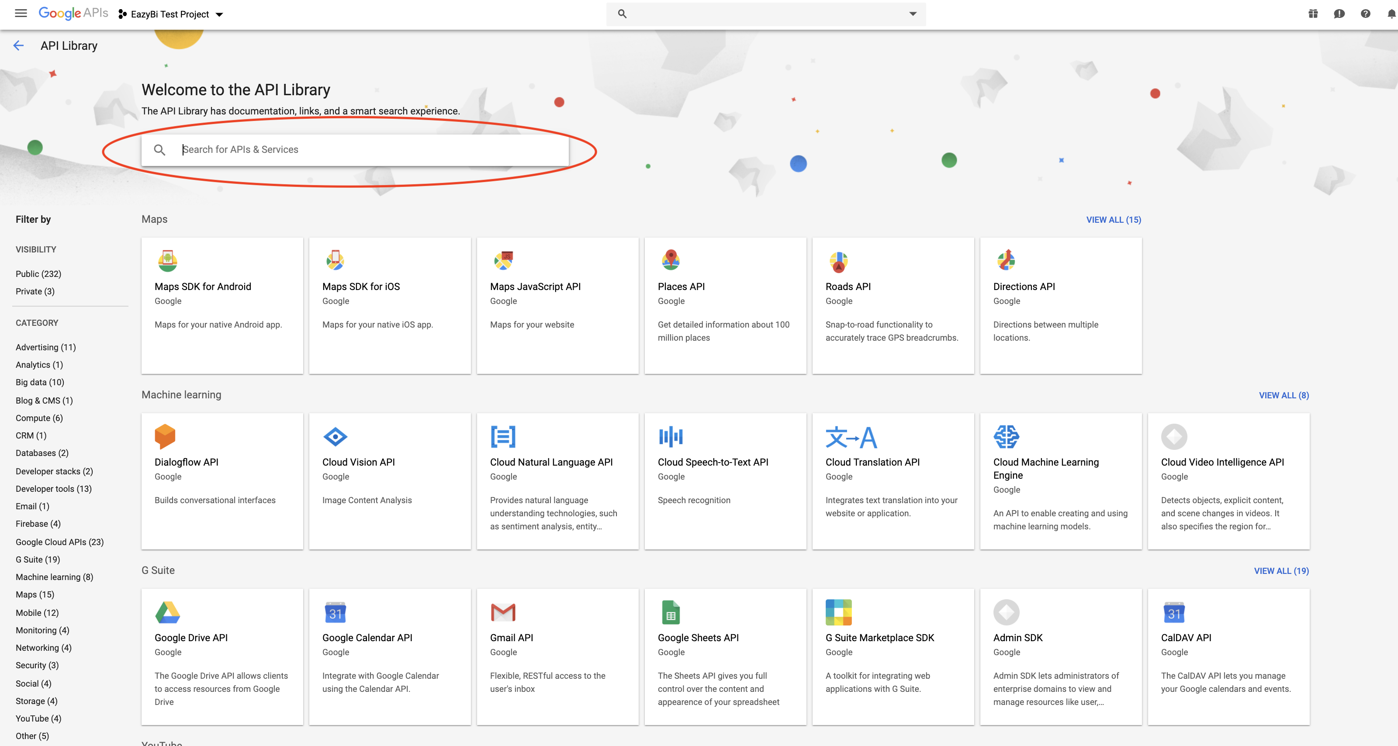Open the hamburger navigation menu

click(x=21, y=14)
